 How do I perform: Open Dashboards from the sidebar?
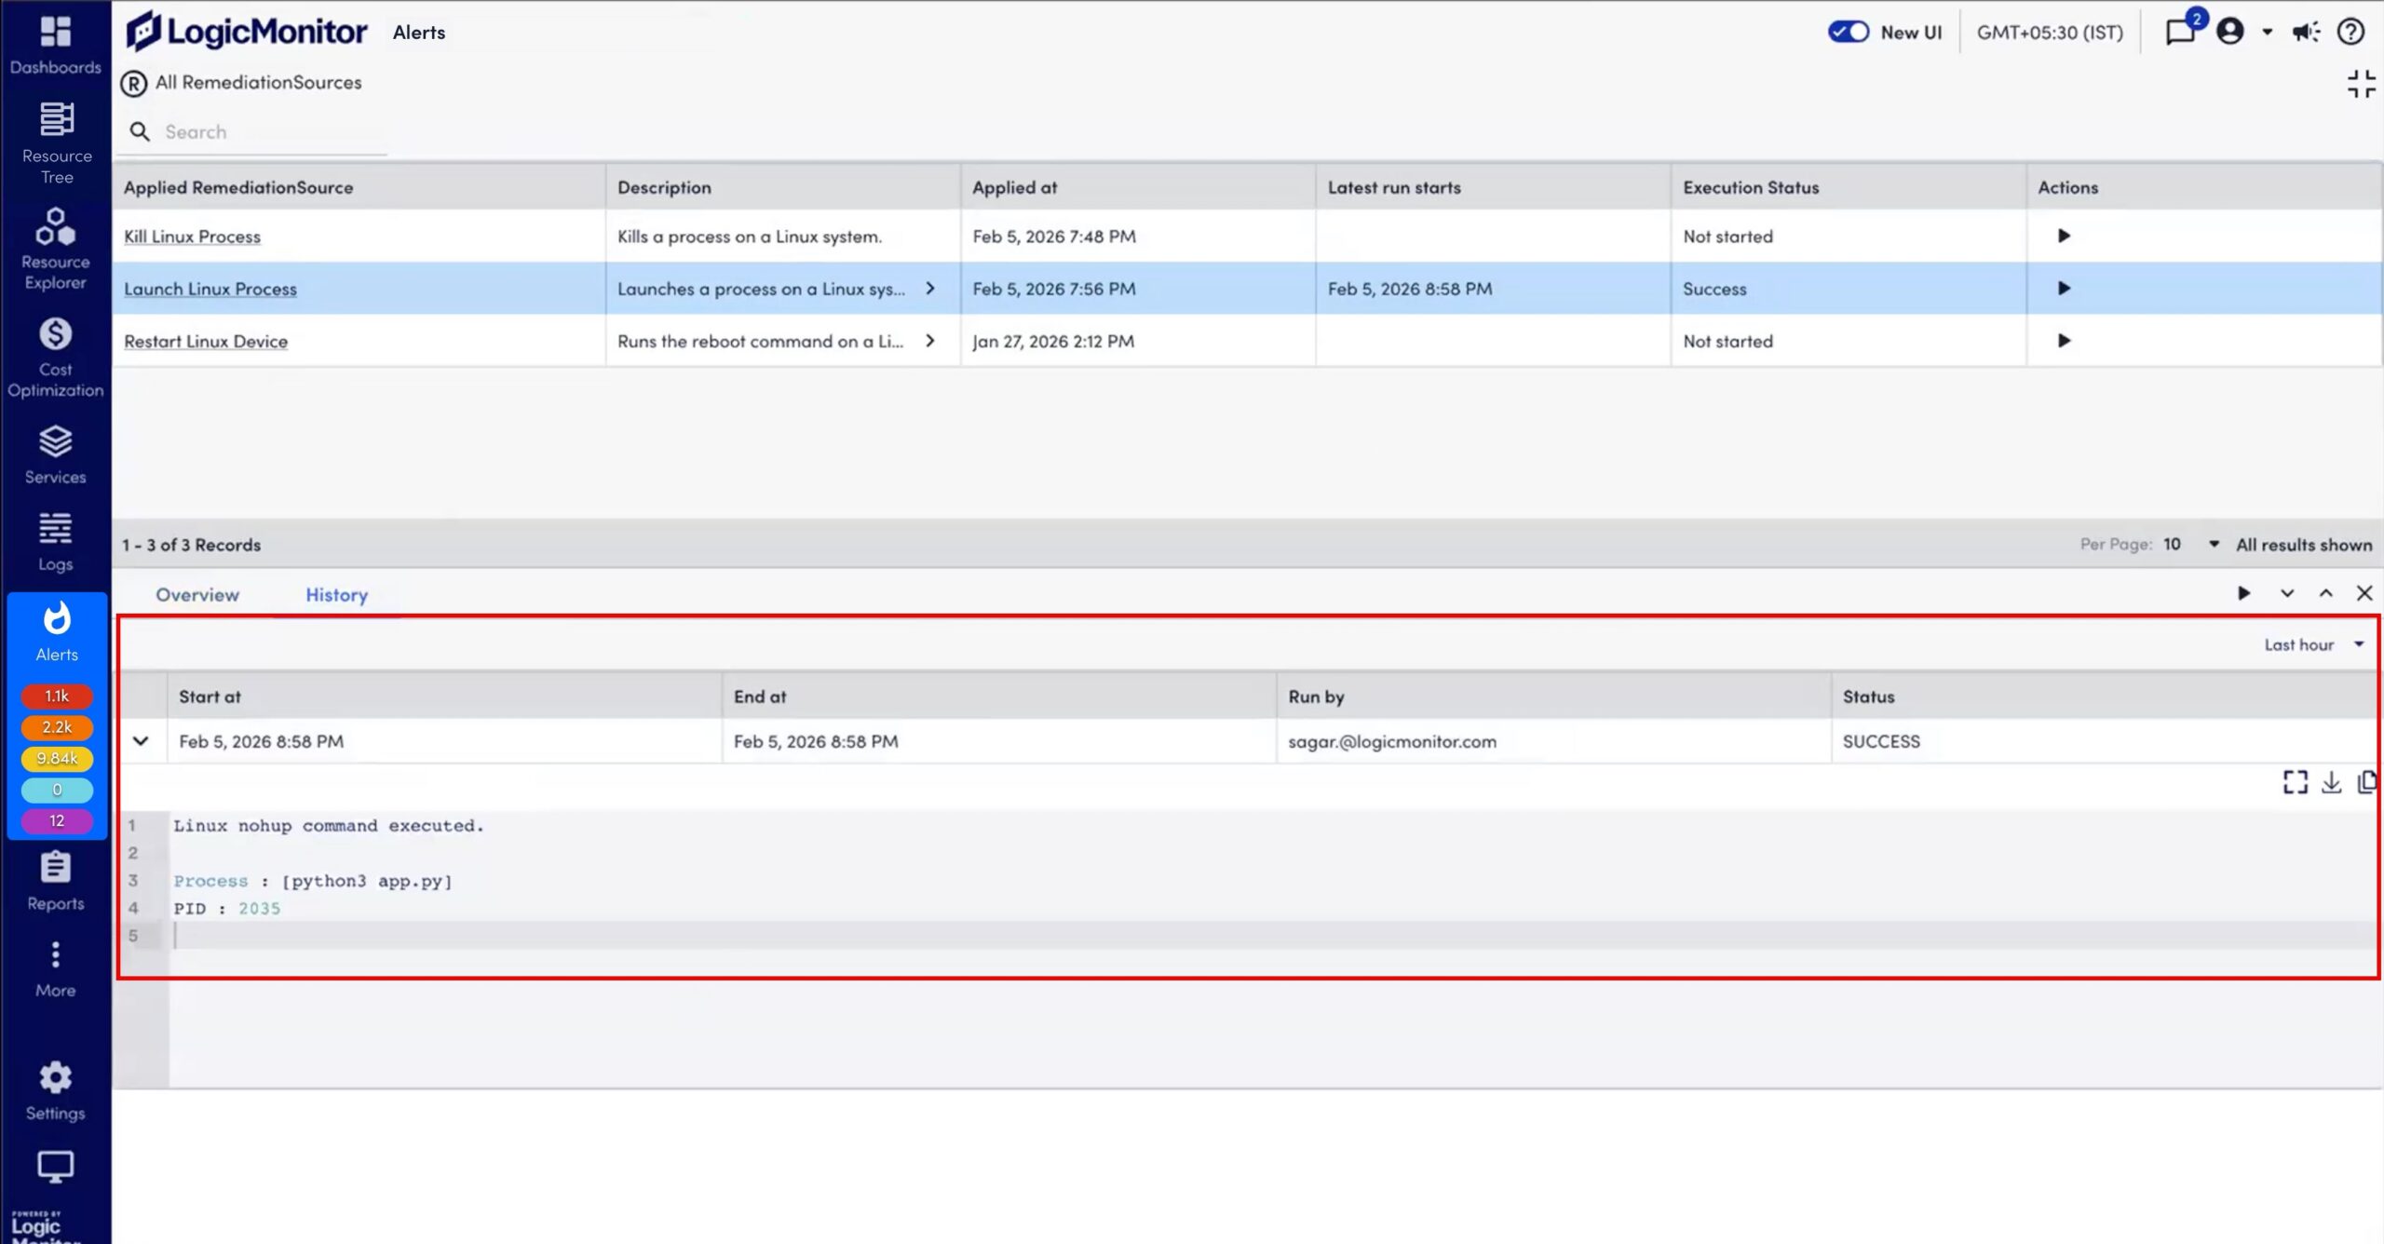[x=56, y=46]
